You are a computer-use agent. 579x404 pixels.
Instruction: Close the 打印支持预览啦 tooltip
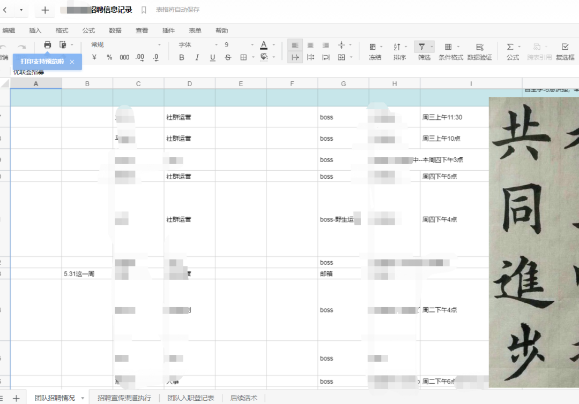[x=72, y=62]
